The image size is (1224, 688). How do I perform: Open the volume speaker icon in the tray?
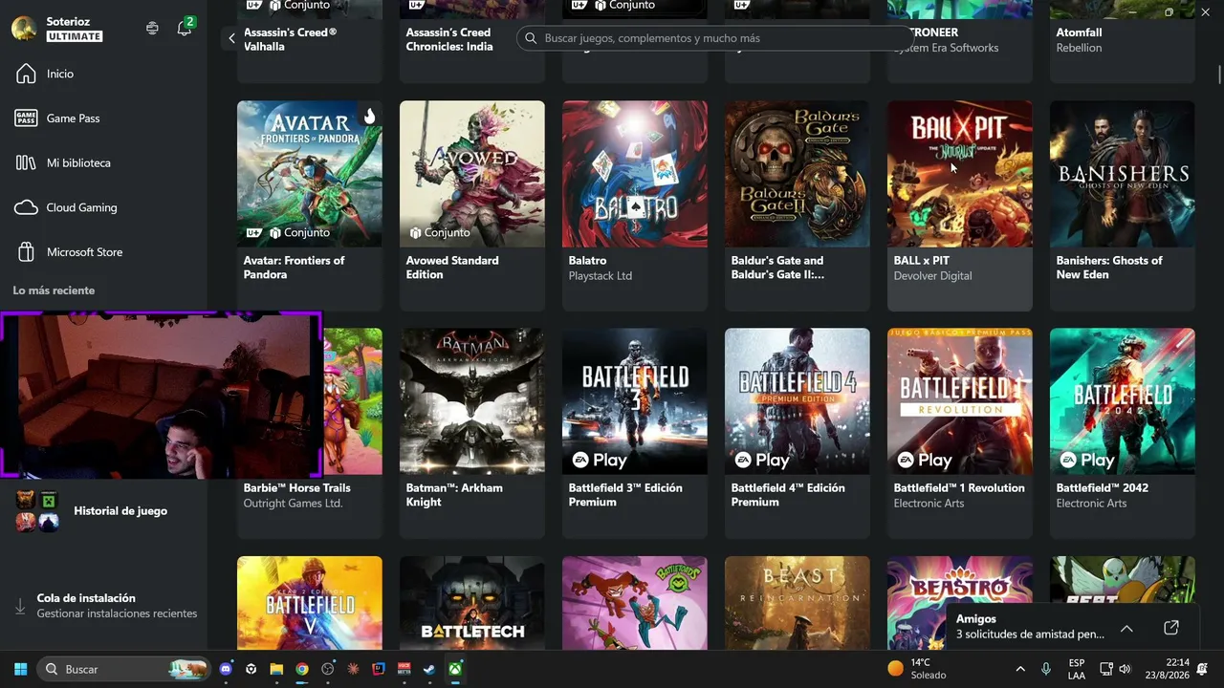1125,669
